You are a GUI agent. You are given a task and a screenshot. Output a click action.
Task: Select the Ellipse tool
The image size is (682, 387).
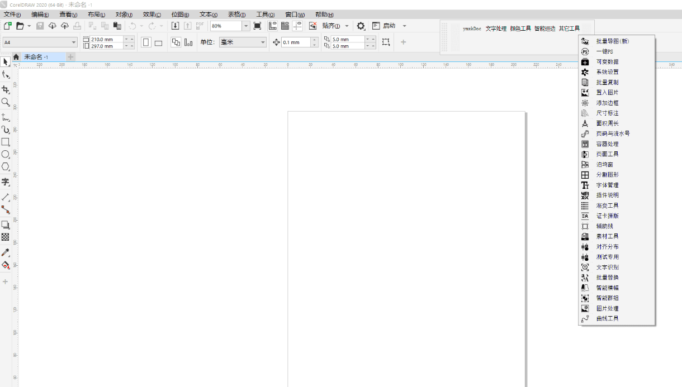[6, 154]
